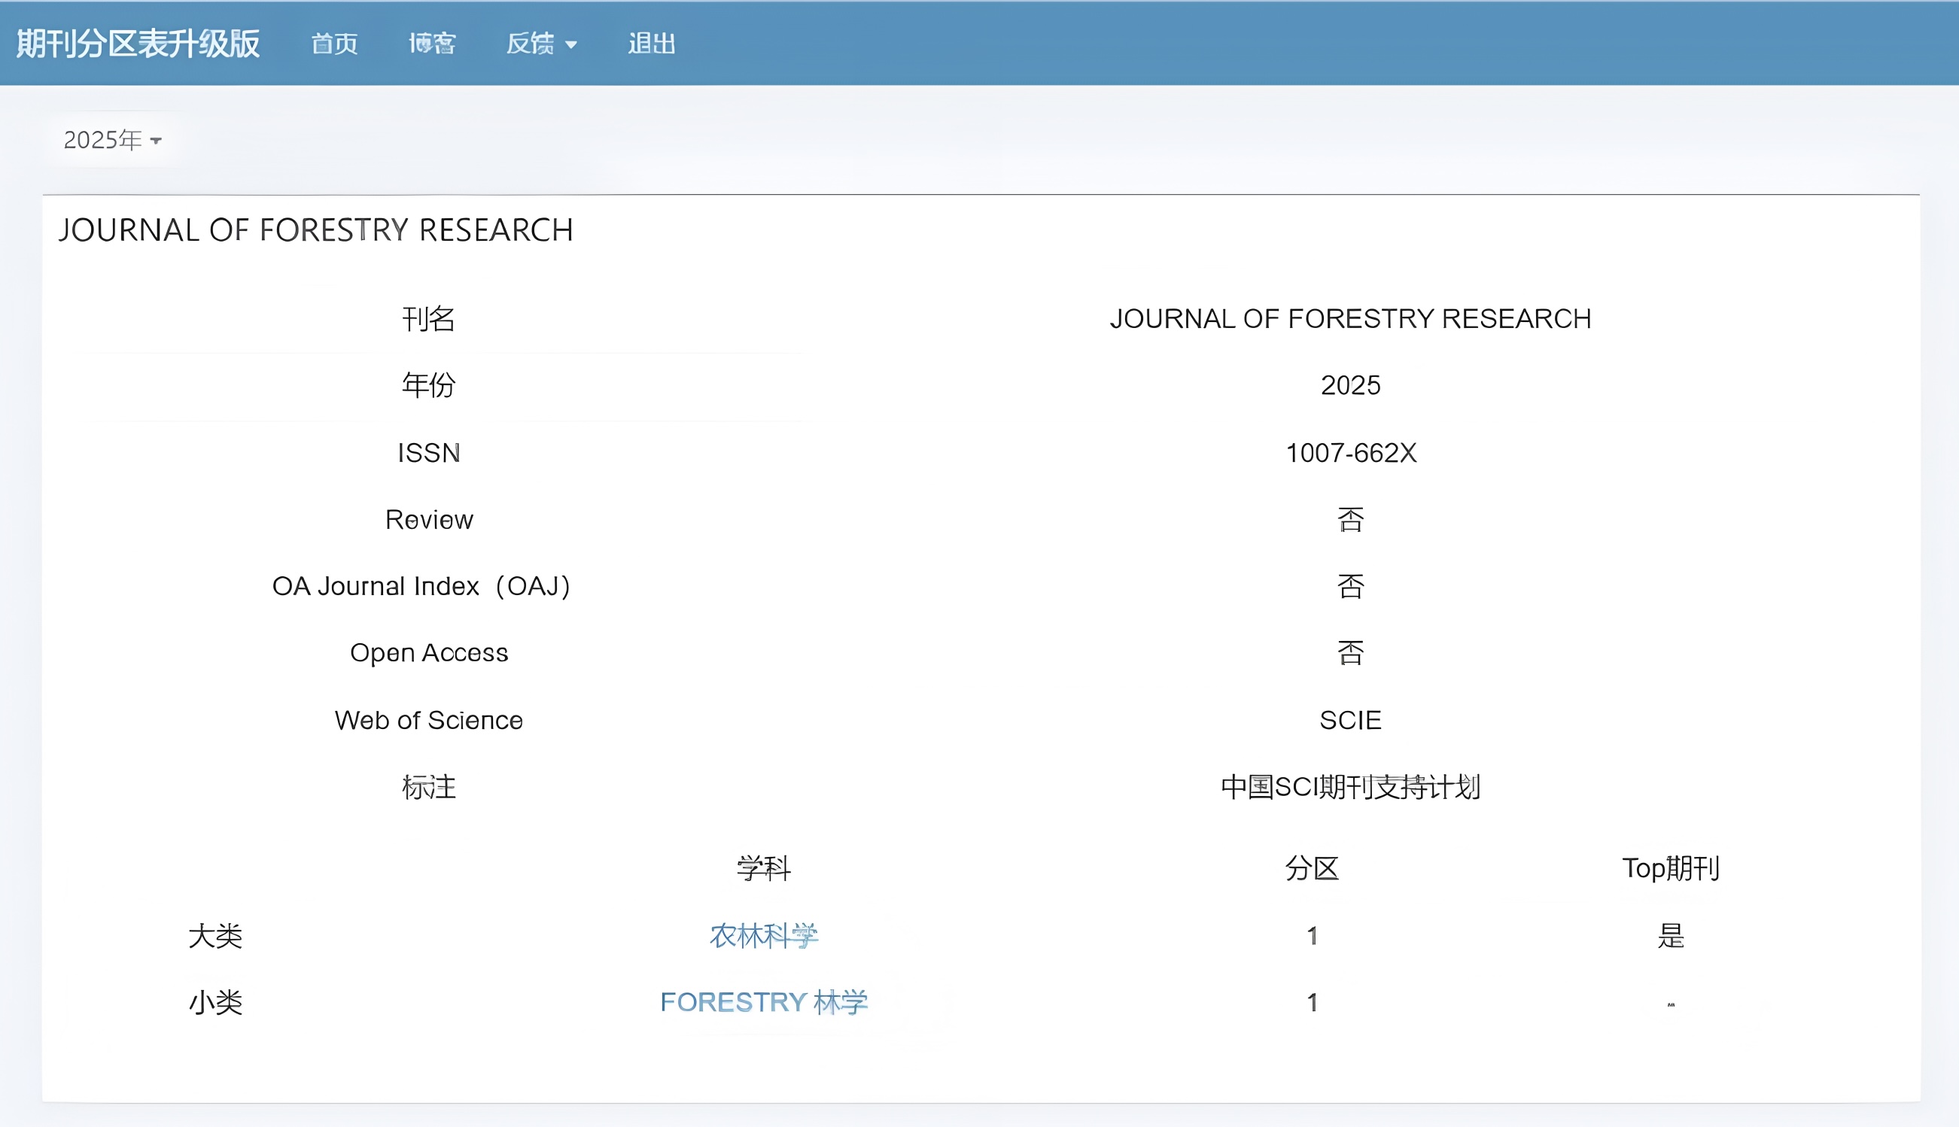Screen dimensions: 1959x1127
Task: Click the journal name value in 刊名 row
Action: pos(1350,319)
